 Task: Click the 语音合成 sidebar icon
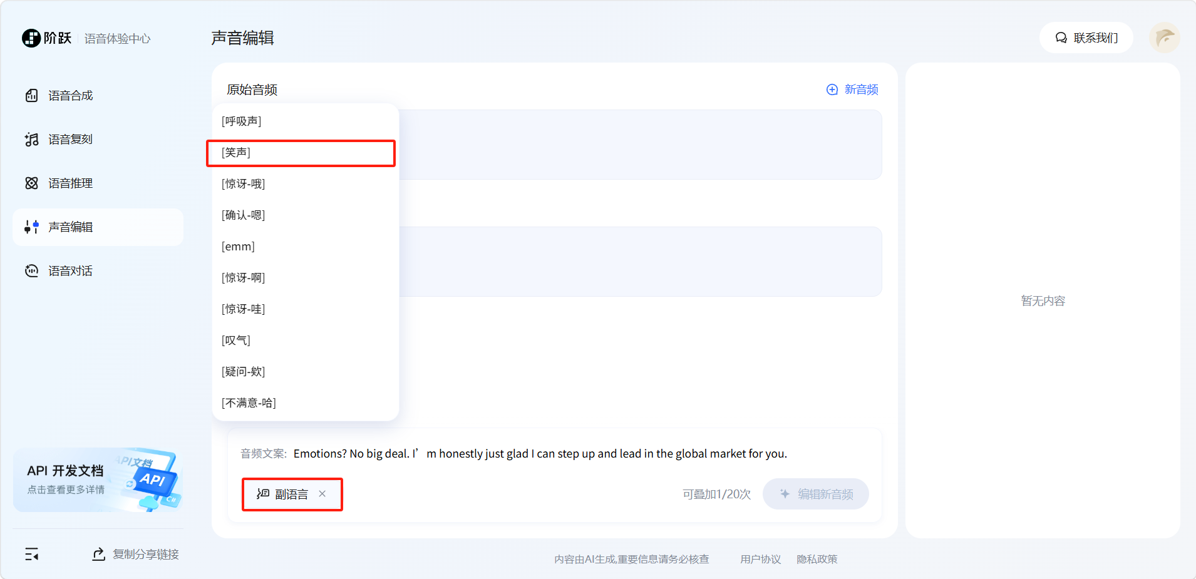[x=31, y=96]
